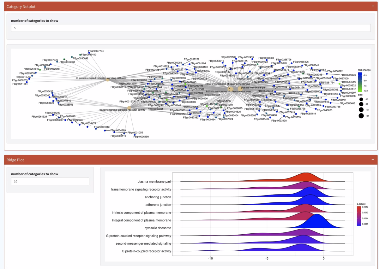Viewport: 379px width, 269px height.
Task: Click the size legend circle labeled 107
Action: [361, 110]
